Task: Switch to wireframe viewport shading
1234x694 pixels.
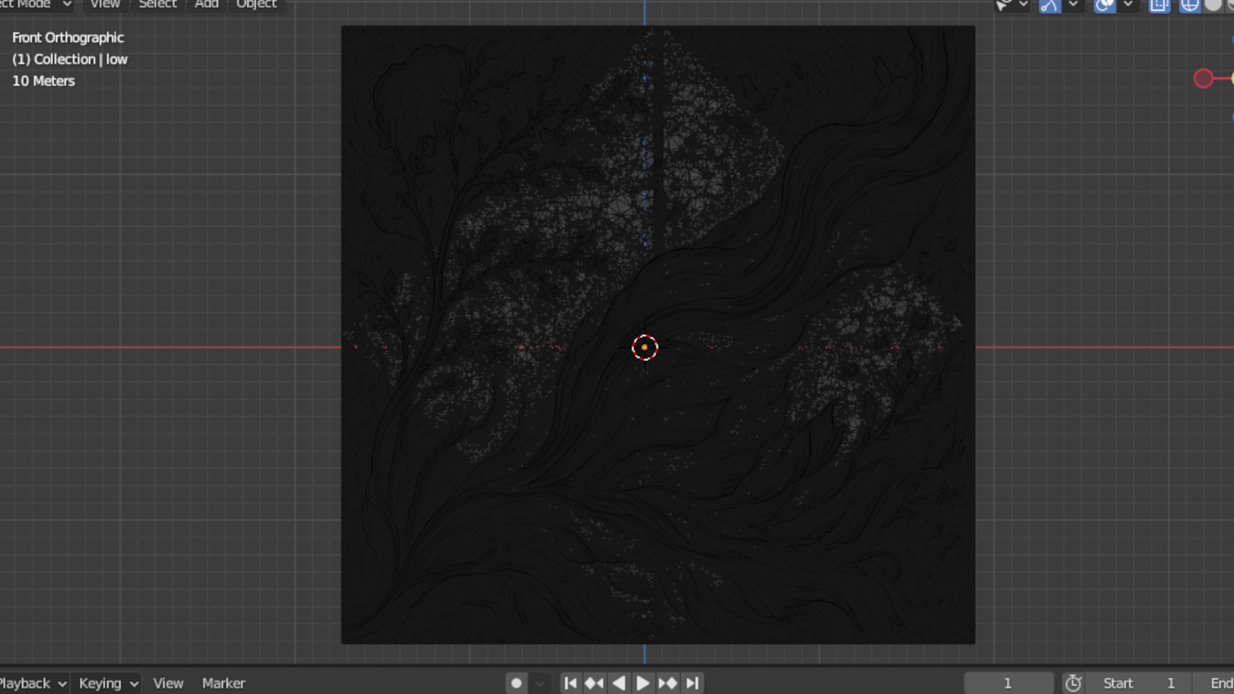Action: click(x=1190, y=5)
